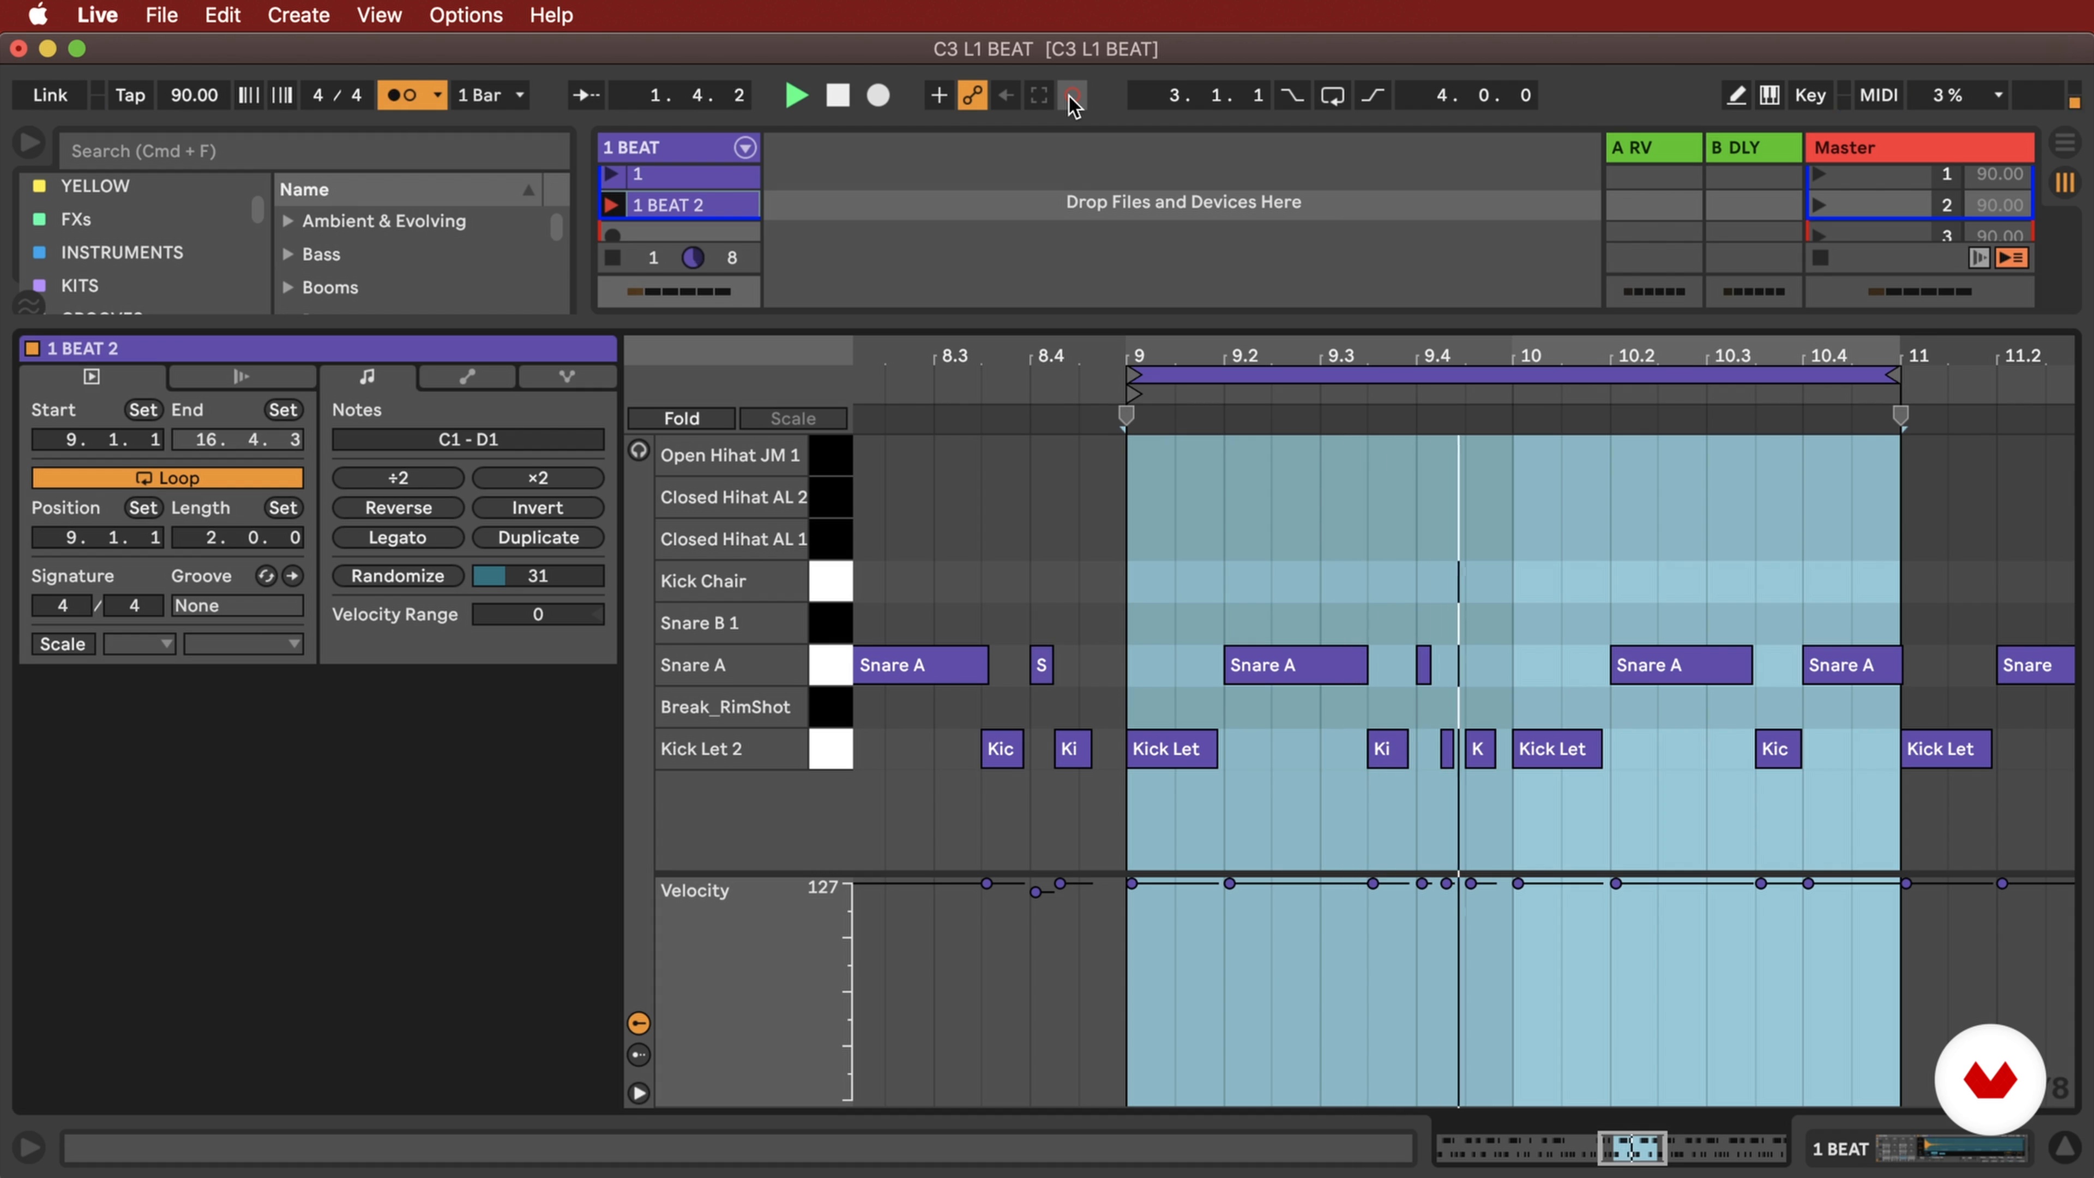Click the Session Record circle button
This screenshot has width=2094, height=1178.
point(1073,95)
